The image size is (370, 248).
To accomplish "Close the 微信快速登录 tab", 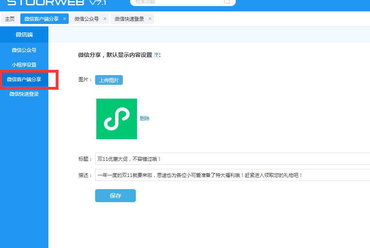I will [x=150, y=19].
